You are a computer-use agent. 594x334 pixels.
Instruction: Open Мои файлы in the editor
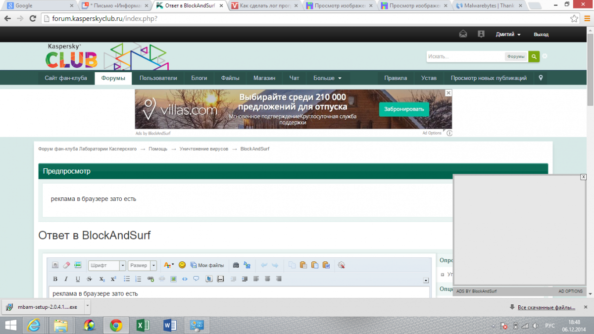coord(206,265)
